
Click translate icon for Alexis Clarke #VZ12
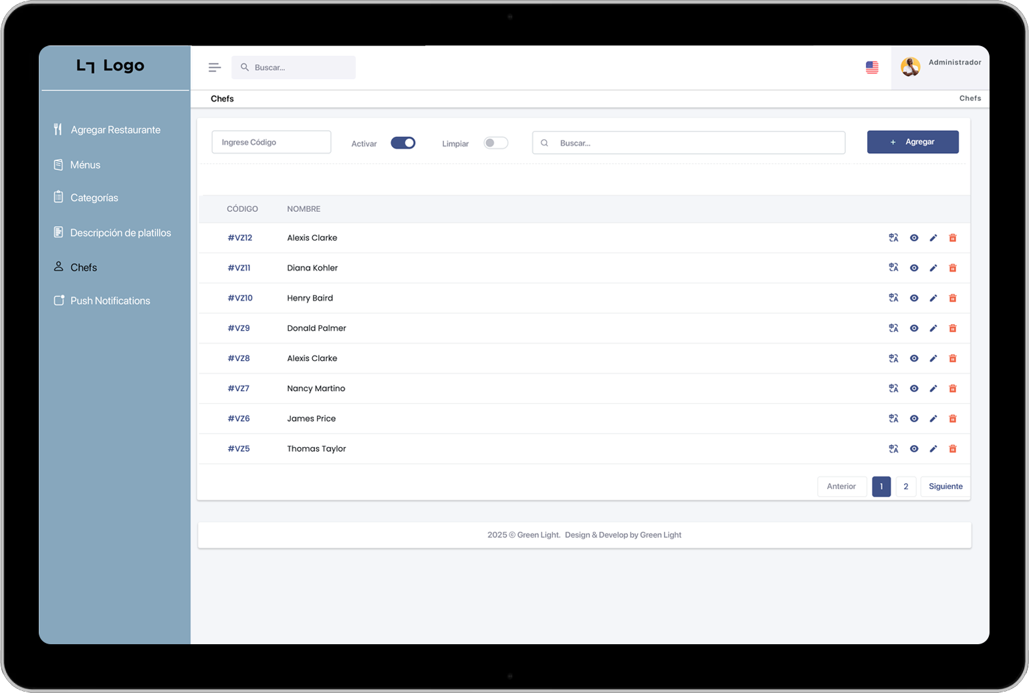click(x=893, y=238)
